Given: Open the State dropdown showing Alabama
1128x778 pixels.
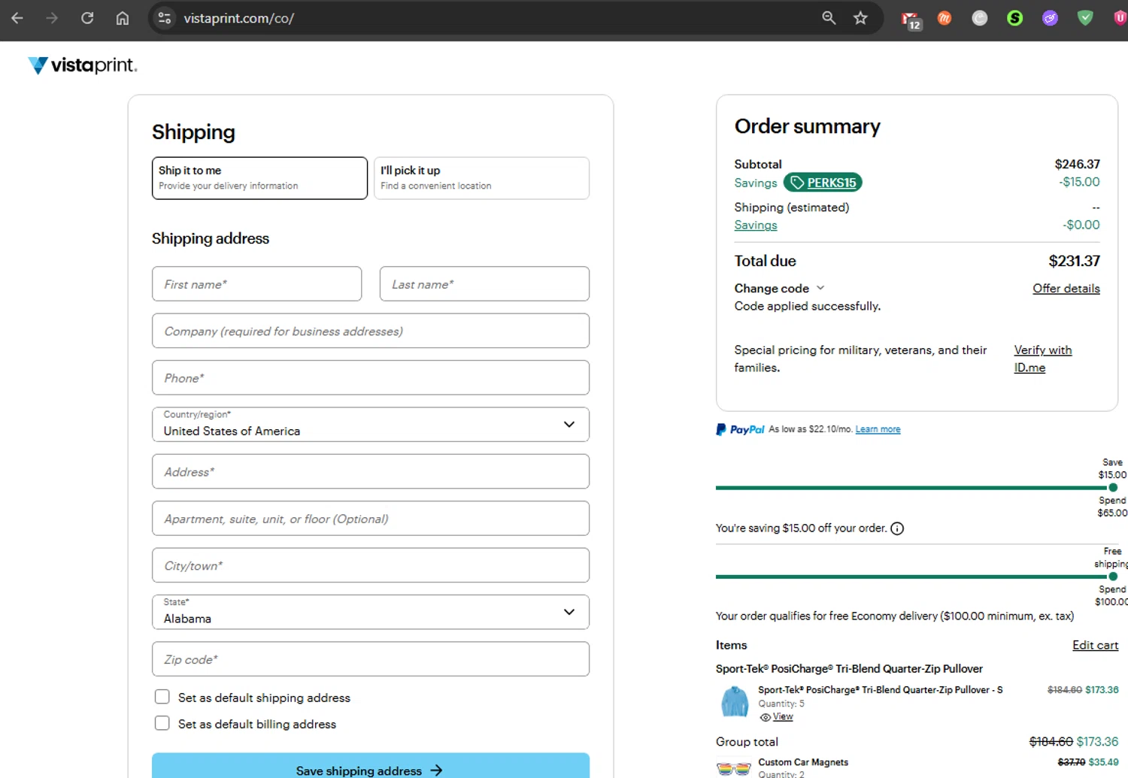Looking at the screenshot, I should tap(371, 612).
